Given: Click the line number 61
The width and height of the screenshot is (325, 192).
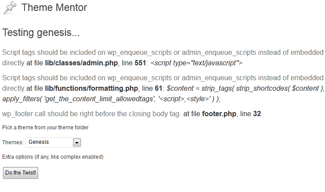Looking at the screenshot, I should click(x=159, y=88).
